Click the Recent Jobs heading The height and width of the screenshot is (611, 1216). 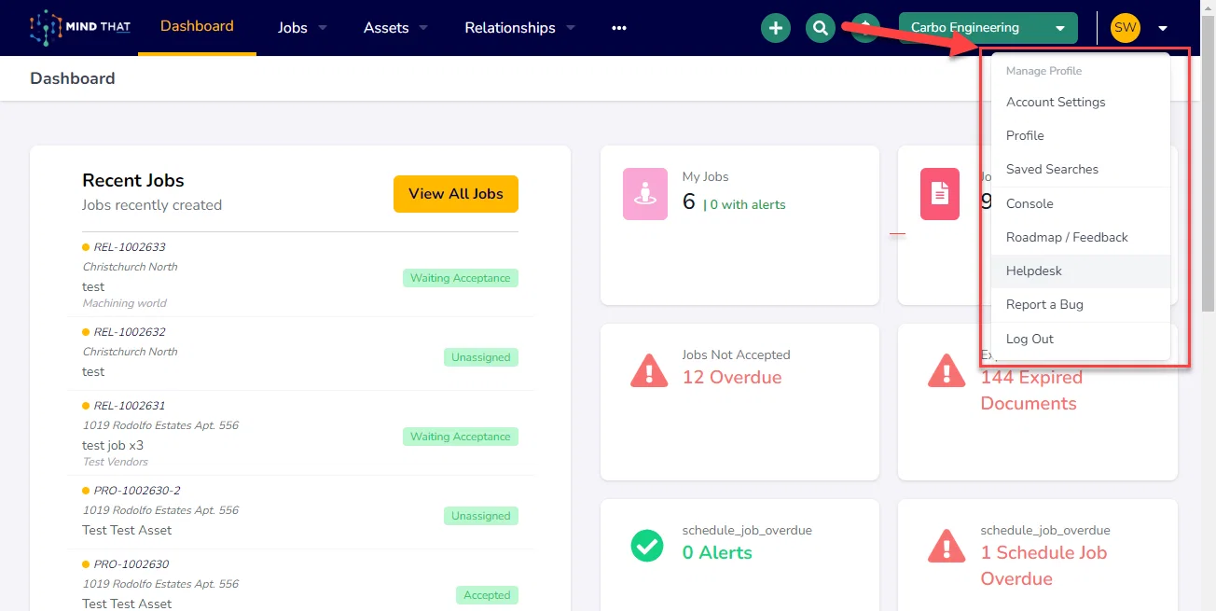pyautogui.click(x=133, y=180)
